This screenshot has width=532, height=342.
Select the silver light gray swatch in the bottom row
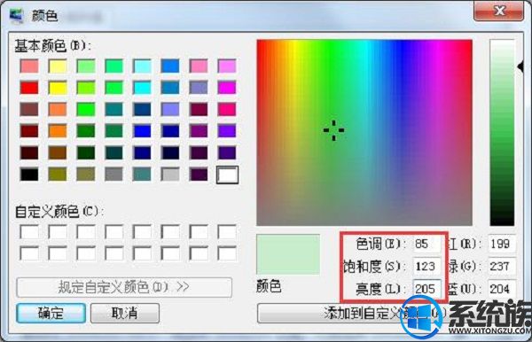(x=170, y=175)
